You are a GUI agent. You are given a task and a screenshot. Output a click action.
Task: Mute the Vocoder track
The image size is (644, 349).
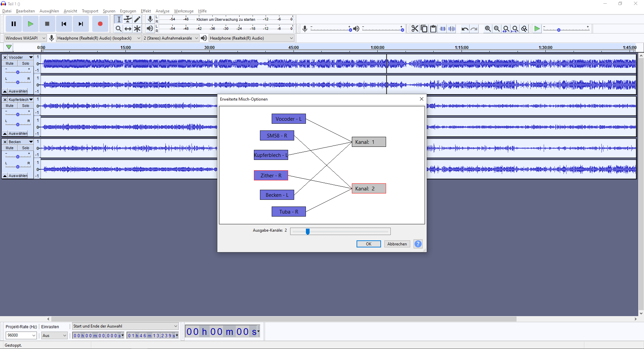click(10, 63)
